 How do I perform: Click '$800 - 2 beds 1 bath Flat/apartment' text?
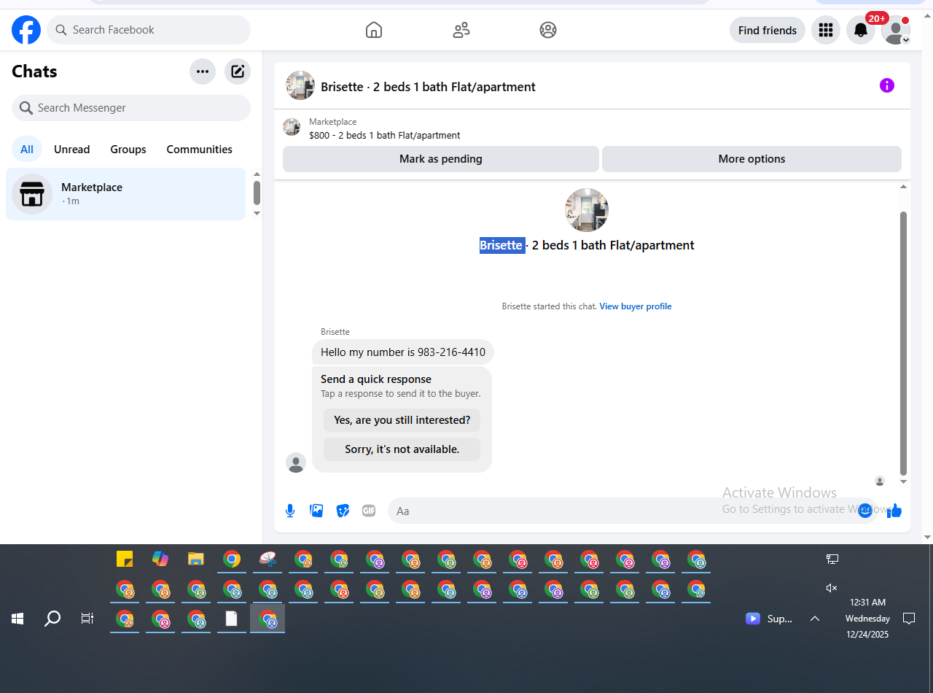385,136
